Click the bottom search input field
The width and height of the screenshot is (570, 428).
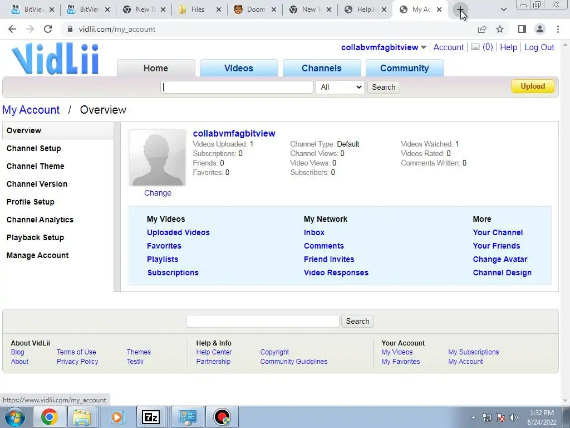pos(263,322)
